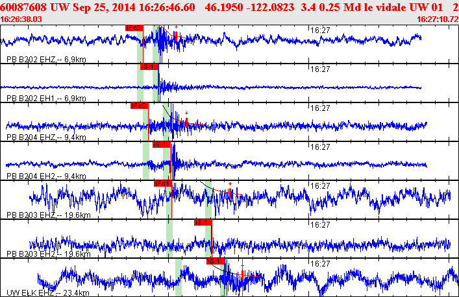Click the event ID 60087608 in header
This screenshot has width=459, height=297.
23,6
